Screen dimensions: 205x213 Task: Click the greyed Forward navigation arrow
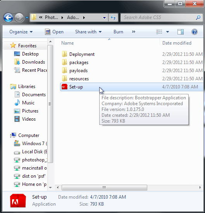click(19, 18)
